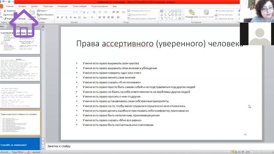The width and height of the screenshot is (274, 154).
Task: Open the Переходы tab
Action: point(48,6)
